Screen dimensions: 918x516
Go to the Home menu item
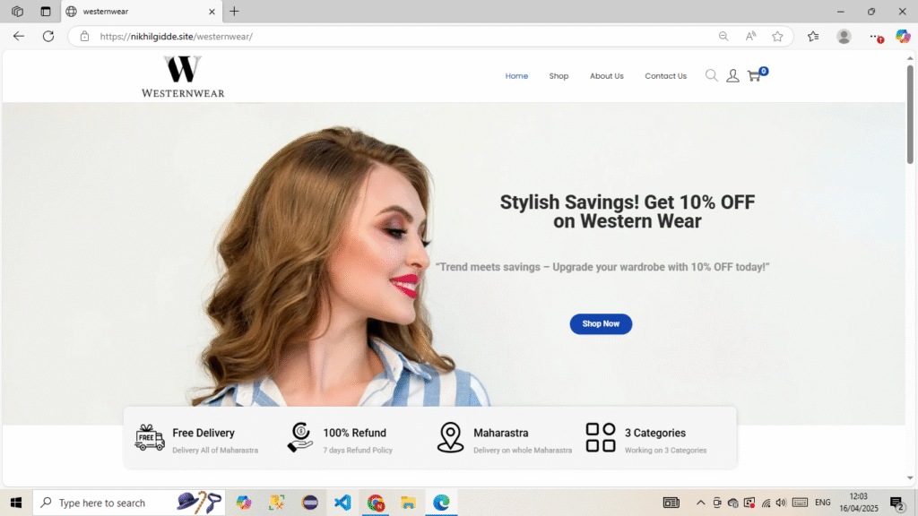516,76
